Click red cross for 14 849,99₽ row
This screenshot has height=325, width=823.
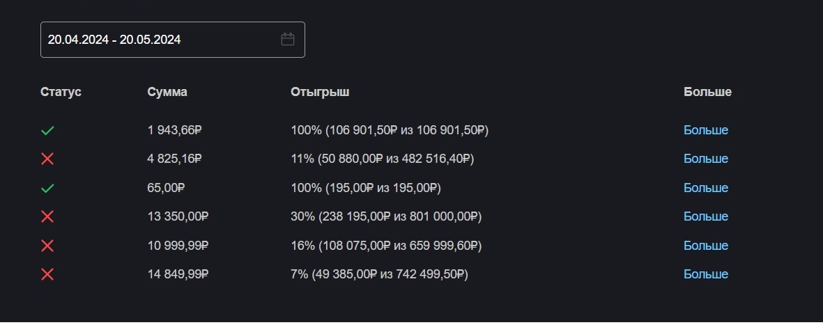[47, 274]
